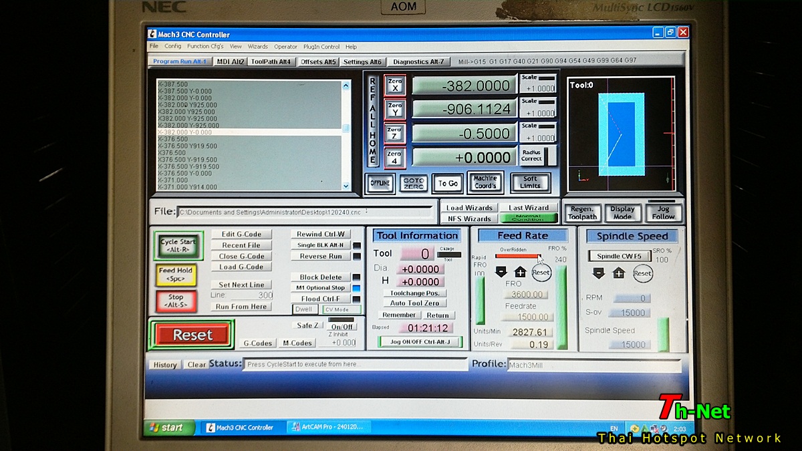Click the Y axis DRO value
The height and width of the screenshot is (451, 802).
click(x=464, y=110)
